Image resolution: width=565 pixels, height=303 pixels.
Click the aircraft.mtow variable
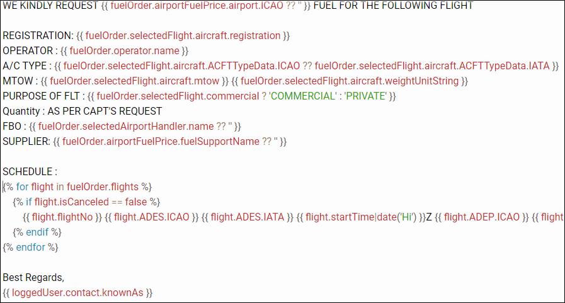point(134,81)
